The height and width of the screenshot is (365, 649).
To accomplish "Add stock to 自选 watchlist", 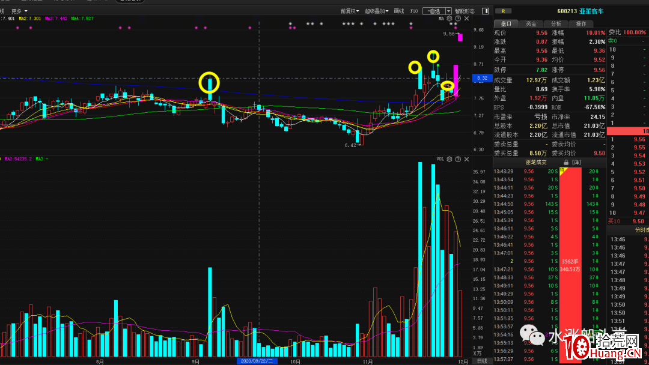I will 434,11.
